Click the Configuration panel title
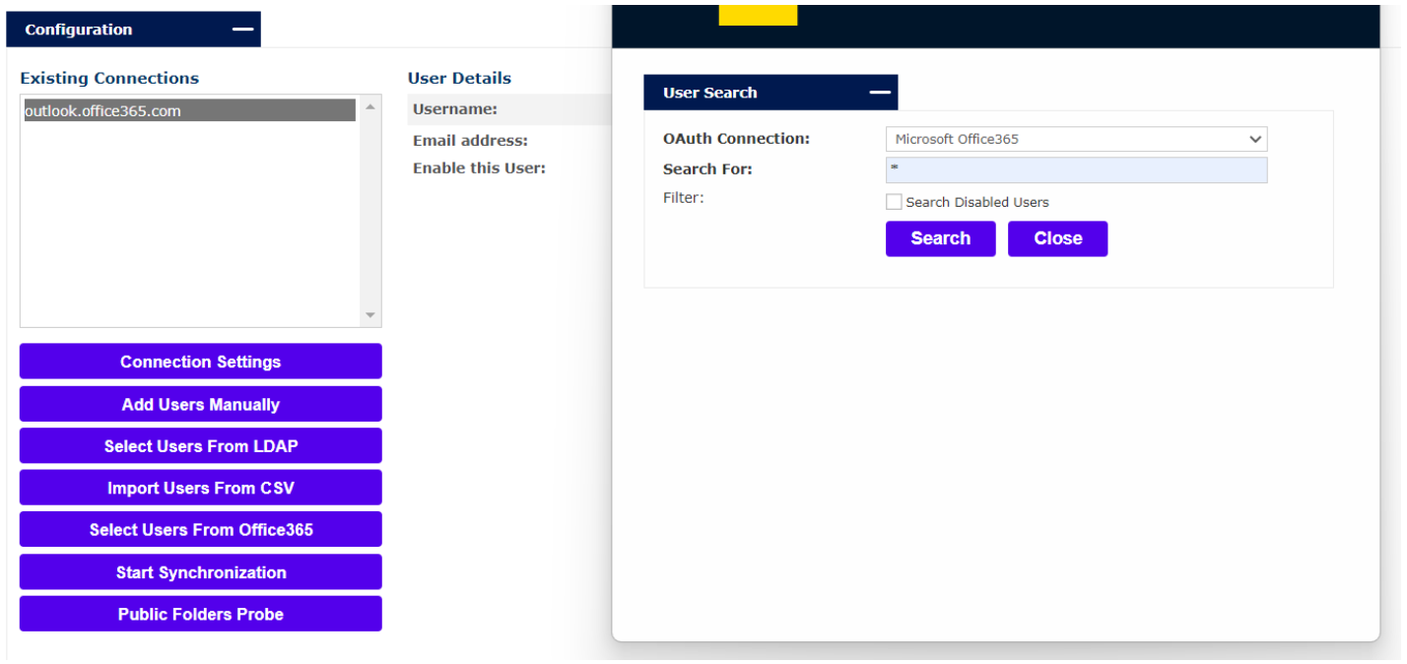This screenshot has height=664, width=1407. [79, 30]
